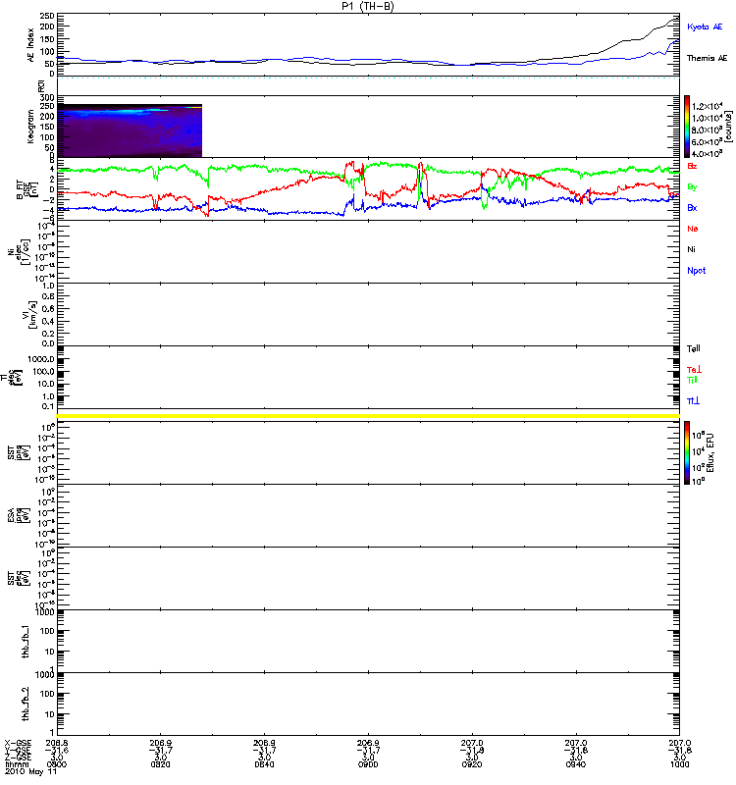Click the 0800 time tick label
The height and width of the screenshot is (785, 736).
click(x=57, y=764)
